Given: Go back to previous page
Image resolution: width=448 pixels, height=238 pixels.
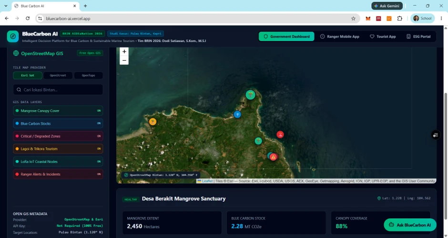Looking at the screenshot, I should [7, 18].
